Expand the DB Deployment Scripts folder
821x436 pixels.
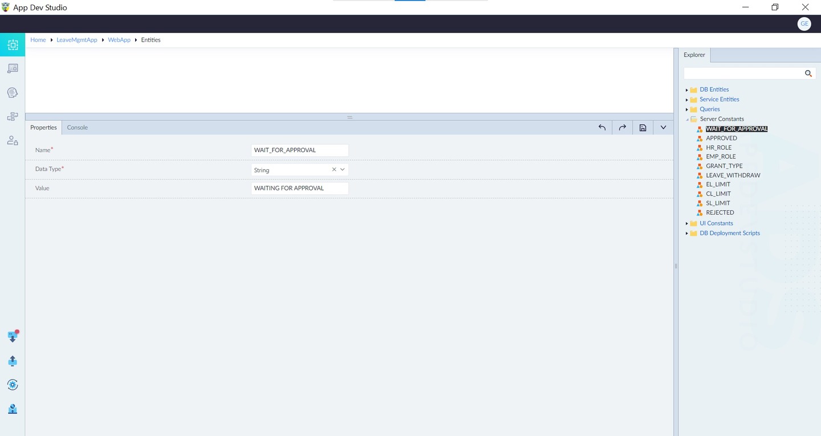point(686,233)
